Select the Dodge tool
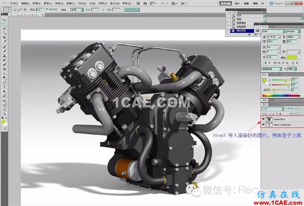This screenshot has height=206, width=304. click(4, 78)
